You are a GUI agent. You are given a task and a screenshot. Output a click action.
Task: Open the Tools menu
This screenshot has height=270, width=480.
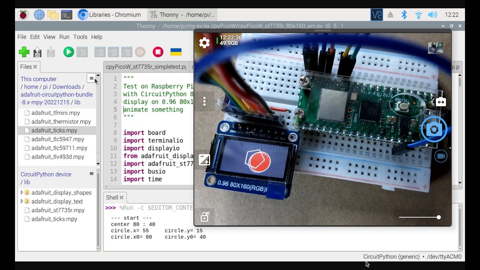[x=80, y=37]
